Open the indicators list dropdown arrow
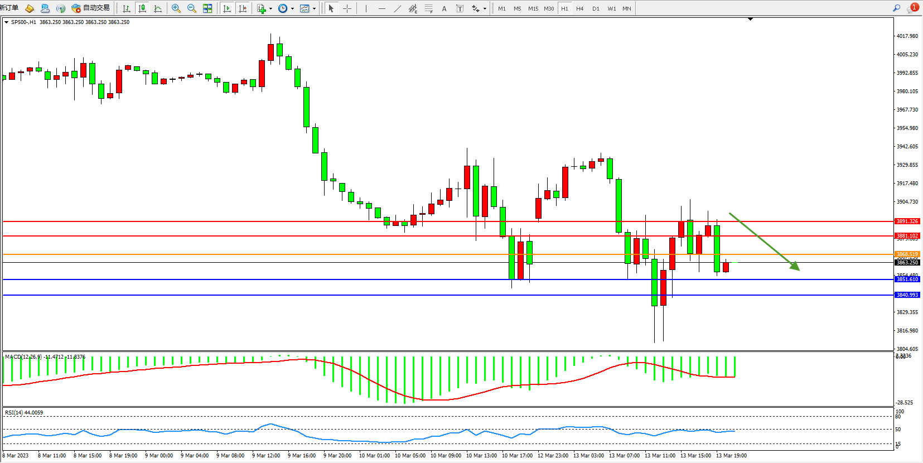The width and height of the screenshot is (923, 463). (x=270, y=8)
